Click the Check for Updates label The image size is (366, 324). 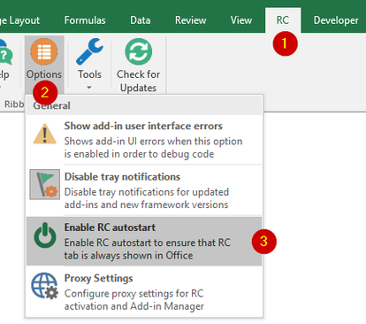pos(139,81)
